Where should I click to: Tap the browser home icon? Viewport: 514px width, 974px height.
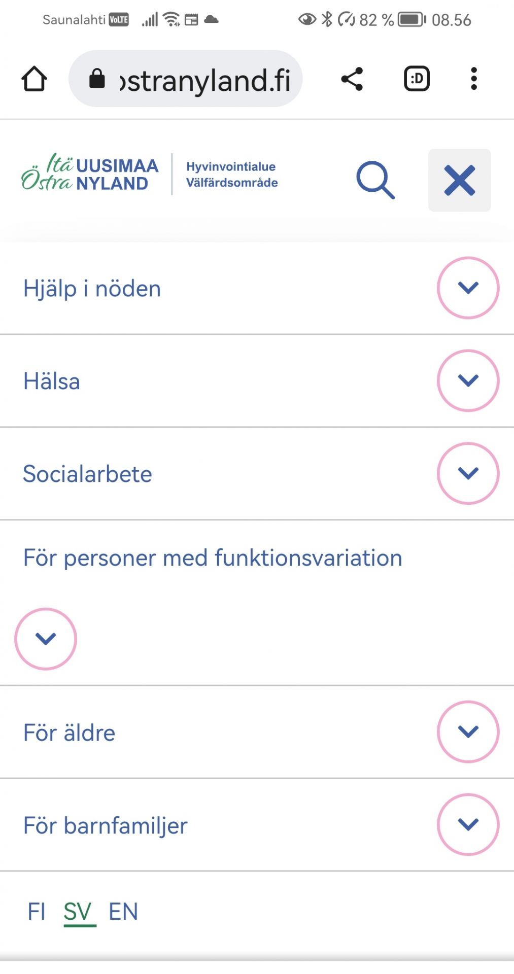coord(35,79)
